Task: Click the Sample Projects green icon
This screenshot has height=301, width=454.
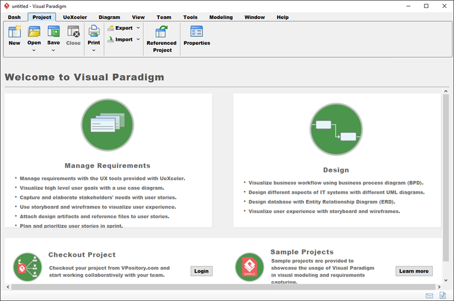Action: click(x=250, y=267)
